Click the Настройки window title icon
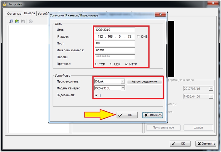221x152 pixels. [4, 4]
